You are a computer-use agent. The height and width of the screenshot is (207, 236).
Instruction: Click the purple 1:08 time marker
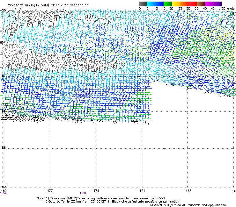point(83,193)
